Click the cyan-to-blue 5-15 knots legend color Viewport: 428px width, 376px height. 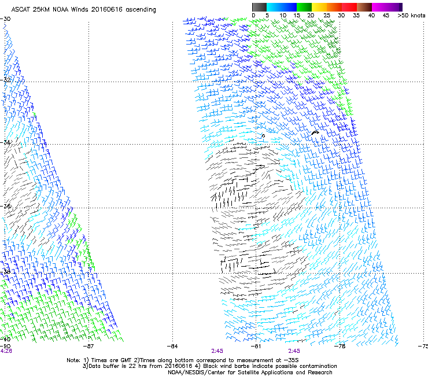(x=282, y=7)
